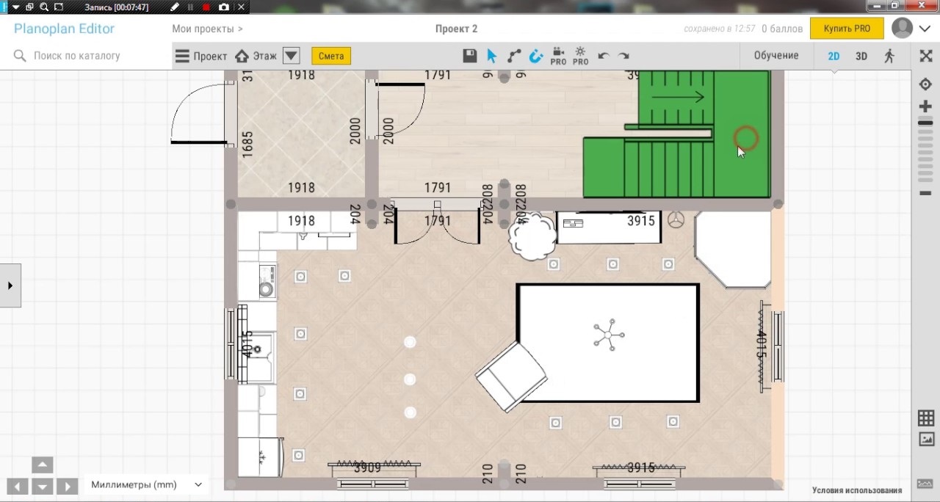Screen dimensions: 940x502
Task: Click the Проект 2 title
Action: [x=456, y=29]
